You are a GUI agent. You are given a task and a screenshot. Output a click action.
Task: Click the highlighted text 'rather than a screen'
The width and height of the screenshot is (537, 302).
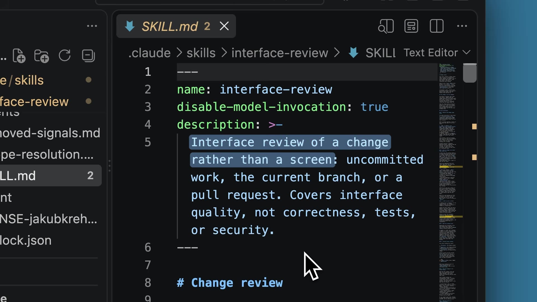click(x=262, y=160)
